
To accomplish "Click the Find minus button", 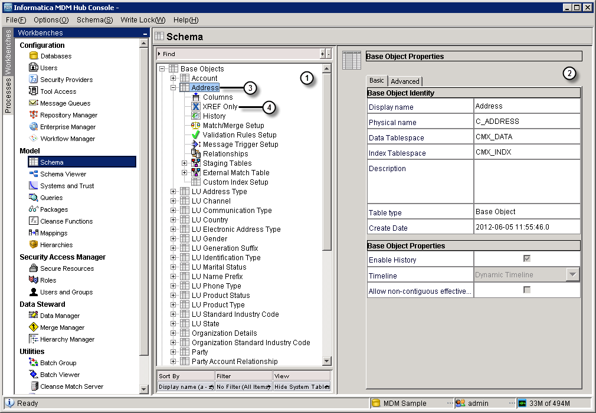I will click(x=329, y=54).
